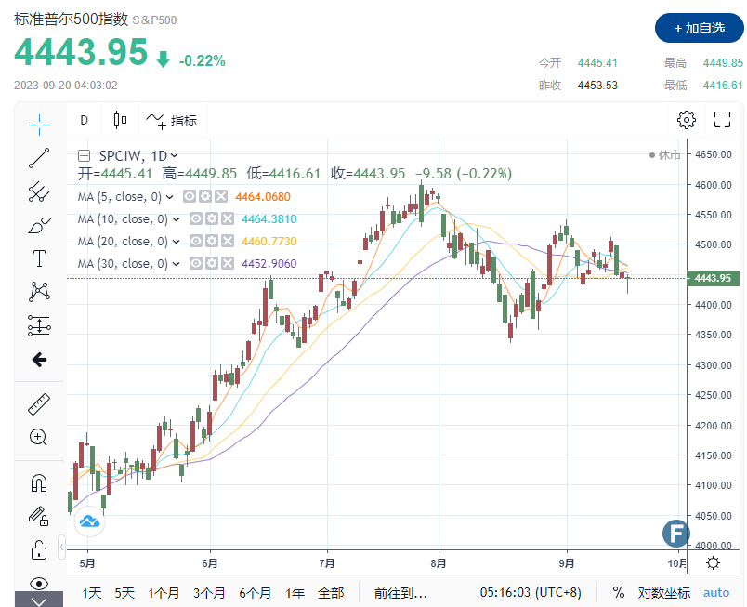
Task: Hide the MA 30 indicator
Action: coord(196,263)
